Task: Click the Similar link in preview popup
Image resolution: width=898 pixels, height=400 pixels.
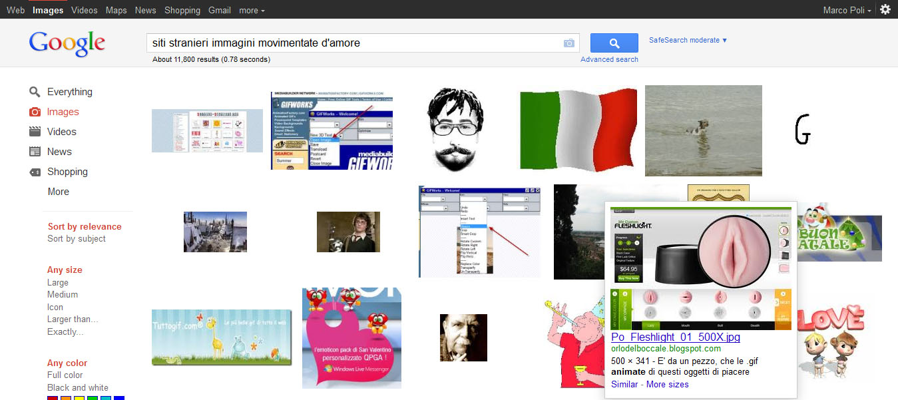Action: (626, 385)
